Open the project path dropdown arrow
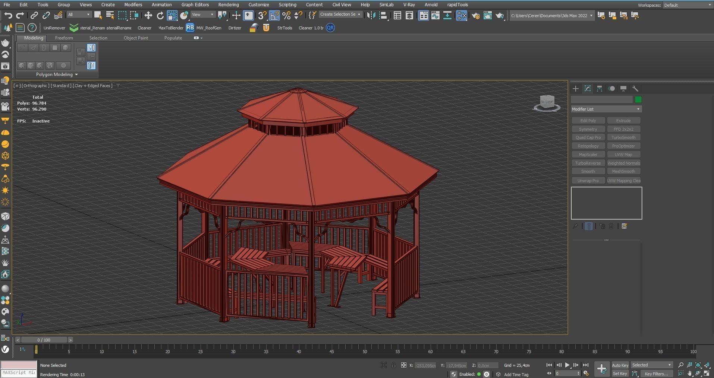This screenshot has width=714, height=378. 591,16
